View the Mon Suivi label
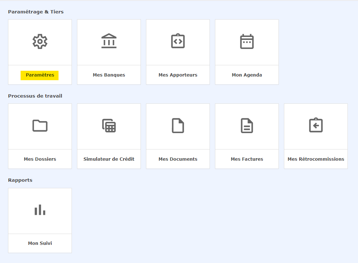Screen dimensions: 358x263 click(40, 243)
